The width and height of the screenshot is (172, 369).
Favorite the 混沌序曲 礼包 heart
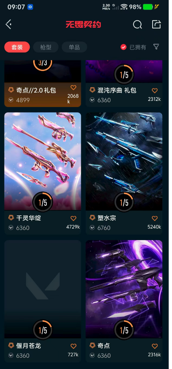tap(155, 90)
